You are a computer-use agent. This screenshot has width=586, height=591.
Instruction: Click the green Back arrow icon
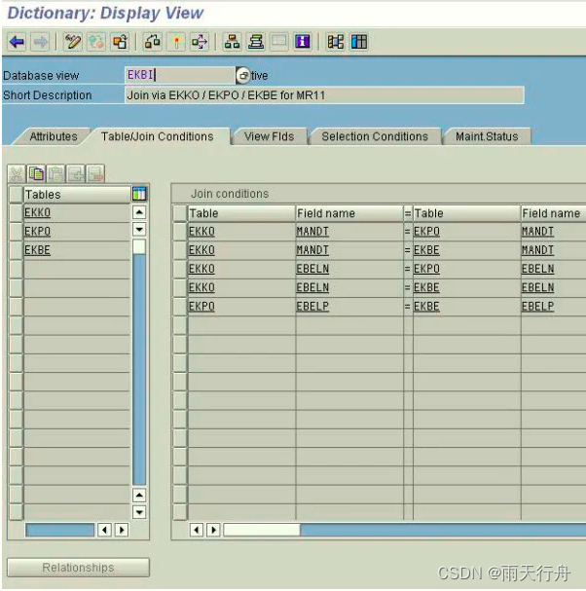pyautogui.click(x=17, y=42)
